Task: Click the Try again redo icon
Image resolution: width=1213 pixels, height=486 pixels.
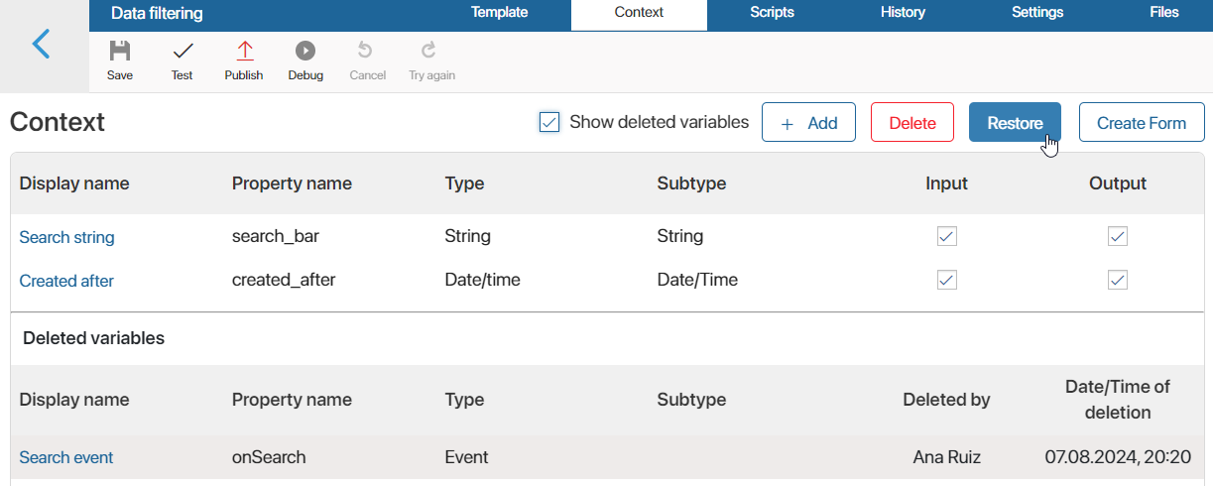Action: click(x=429, y=51)
